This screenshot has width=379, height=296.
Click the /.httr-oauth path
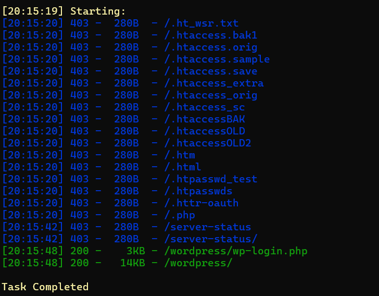[201, 203]
